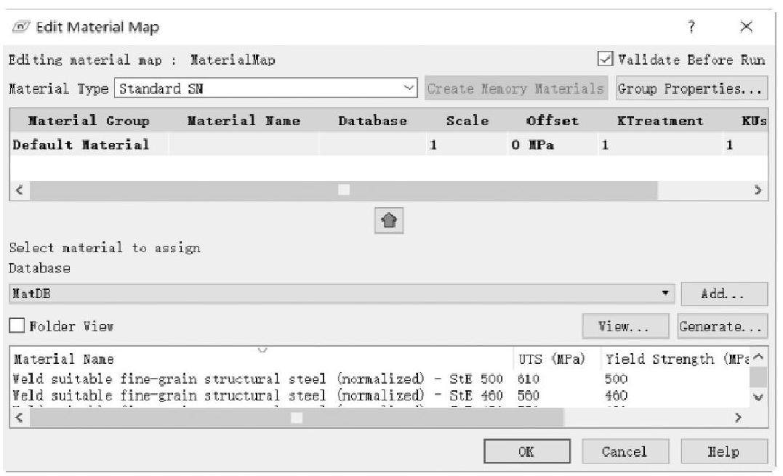Click the group table horizontal scrollbar thumb
This screenshot has width=783, height=476.
[x=344, y=190]
